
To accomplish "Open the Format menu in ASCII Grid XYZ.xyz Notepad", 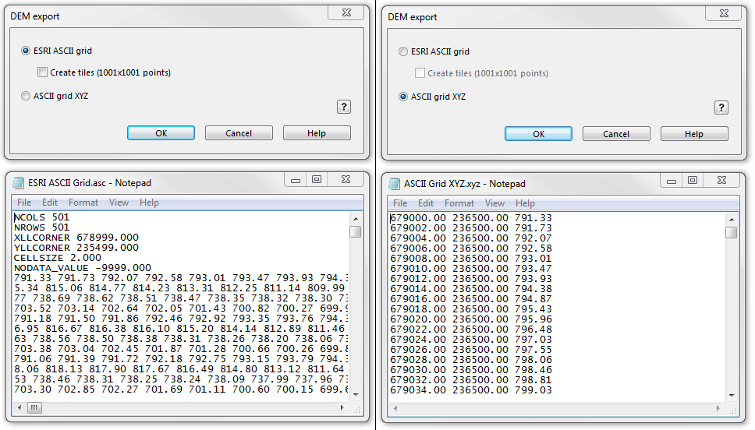I will [x=459, y=203].
